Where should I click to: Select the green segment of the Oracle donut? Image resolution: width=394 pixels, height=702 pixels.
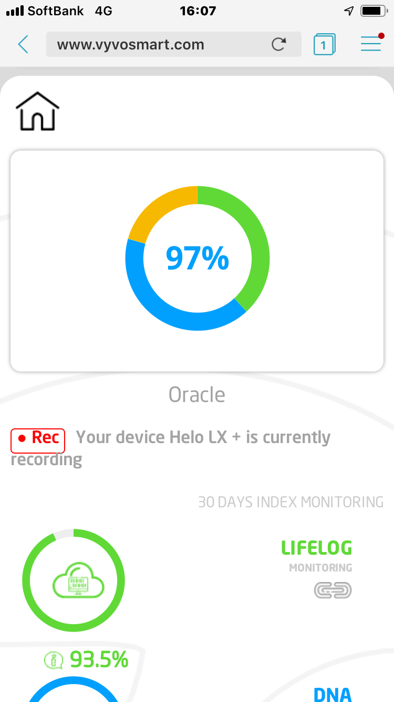[251, 232]
